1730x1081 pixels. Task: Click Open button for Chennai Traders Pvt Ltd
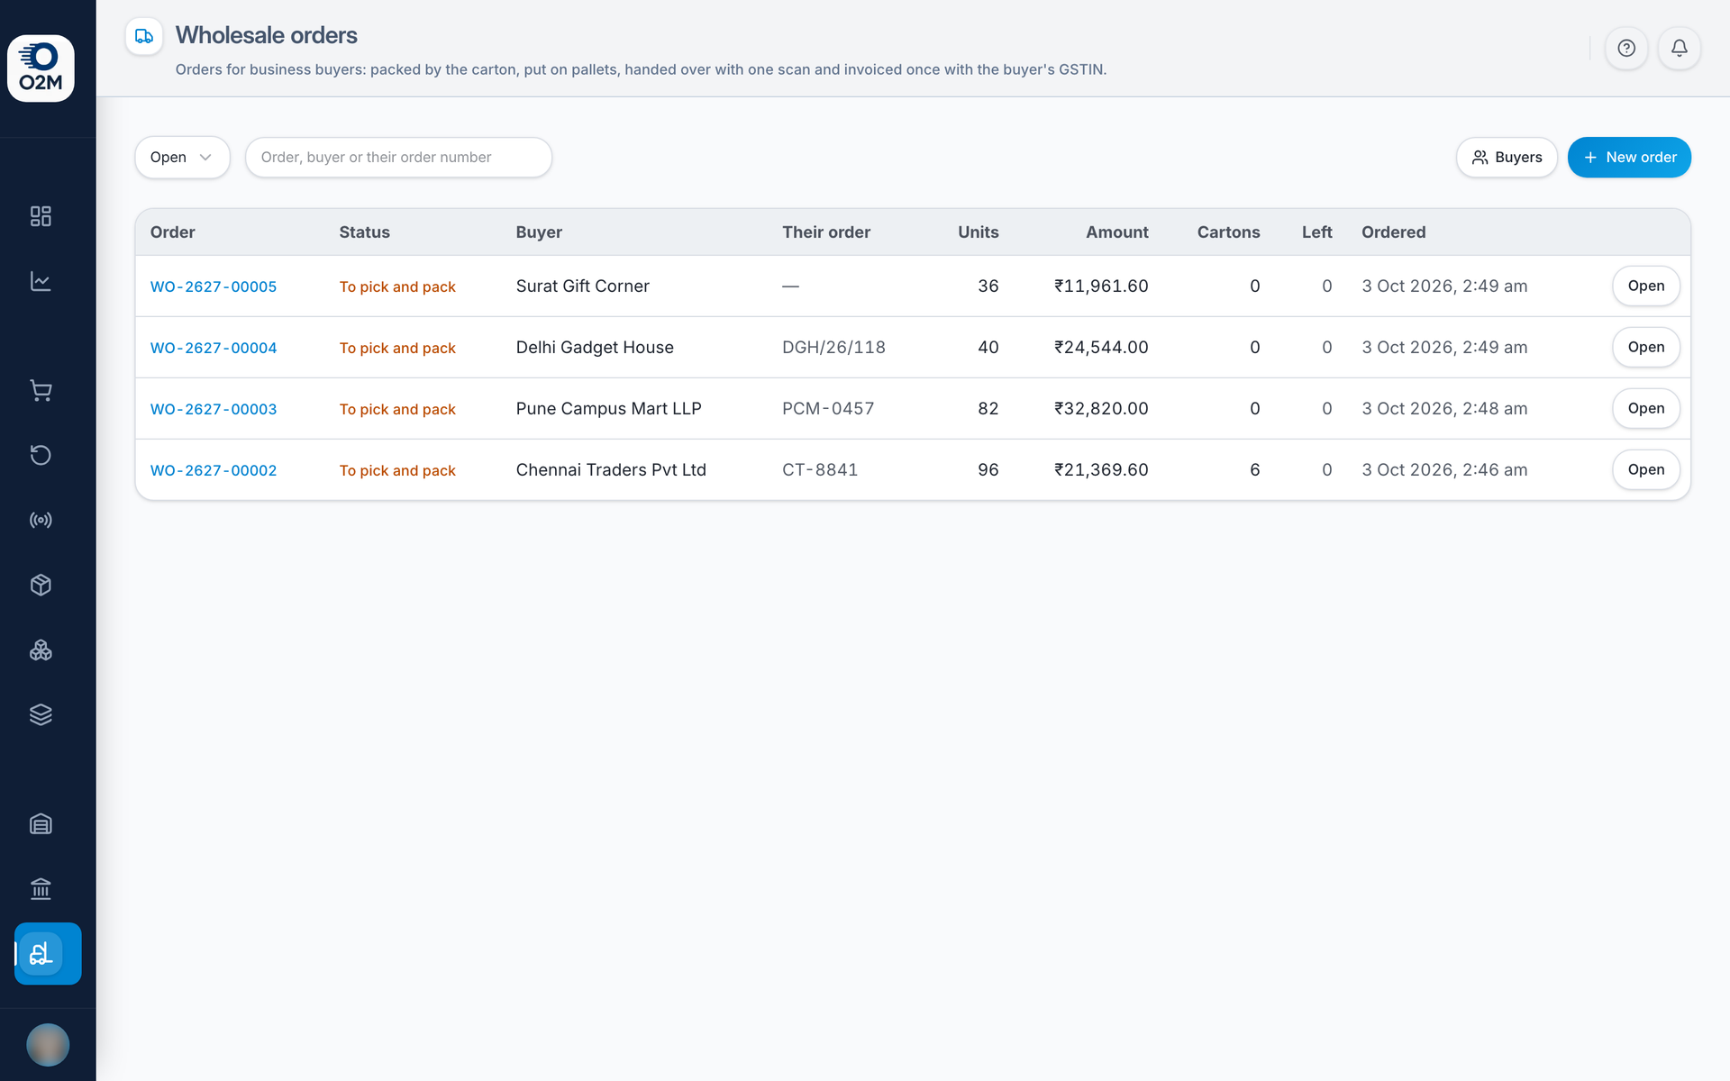coord(1646,469)
